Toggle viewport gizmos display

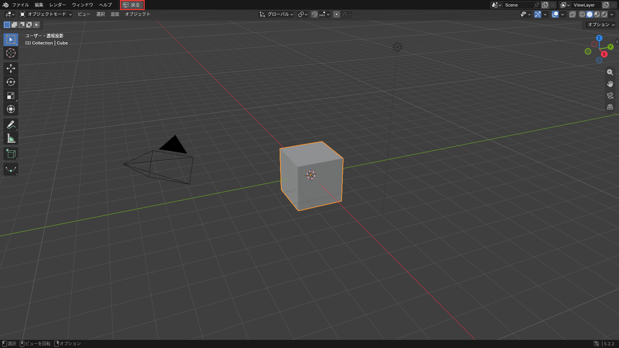[538, 14]
